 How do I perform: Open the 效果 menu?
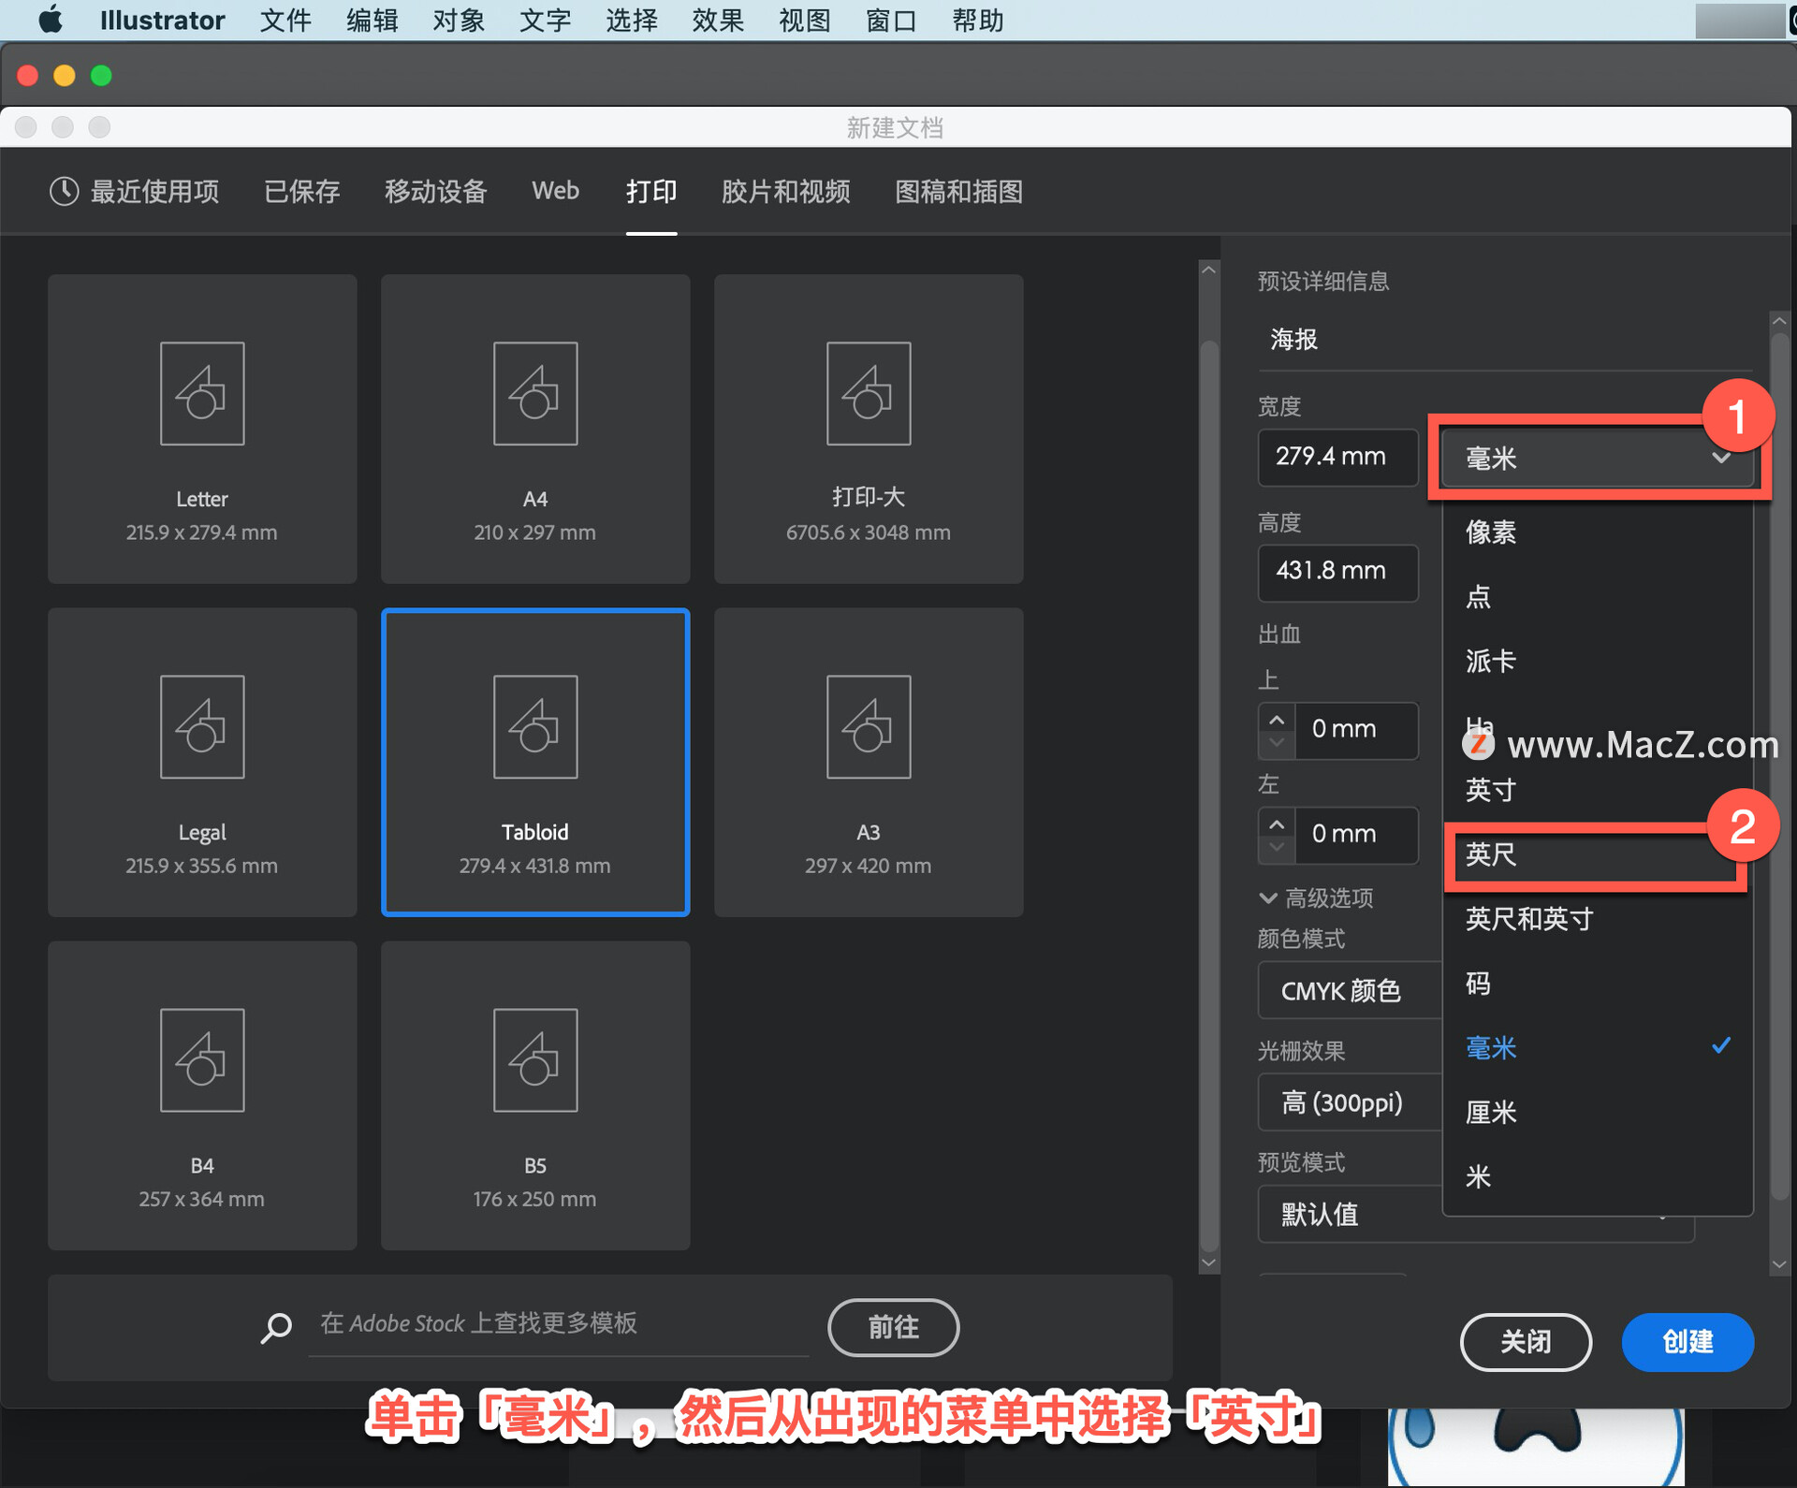point(718,20)
